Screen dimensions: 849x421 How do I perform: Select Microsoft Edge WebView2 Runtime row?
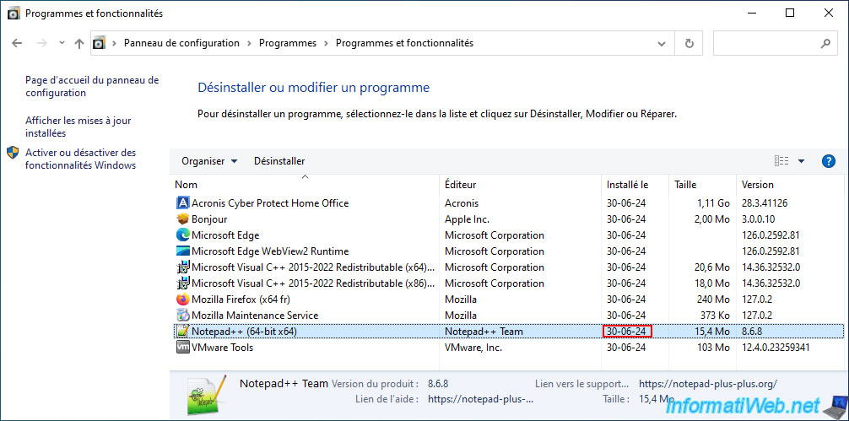point(507,251)
